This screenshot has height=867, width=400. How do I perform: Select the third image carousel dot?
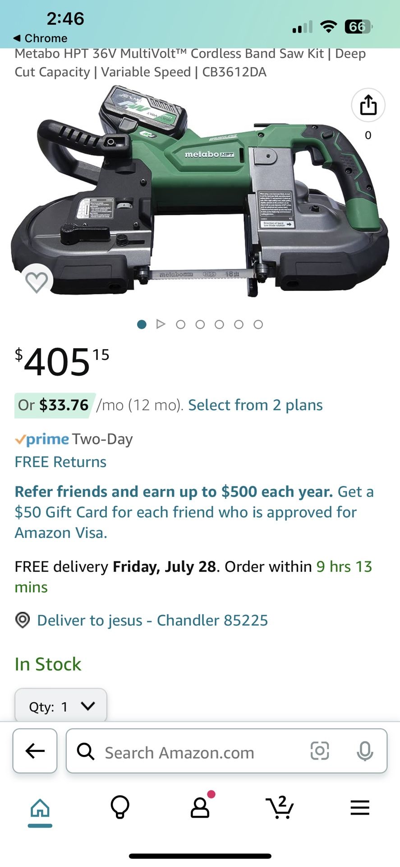(x=181, y=324)
